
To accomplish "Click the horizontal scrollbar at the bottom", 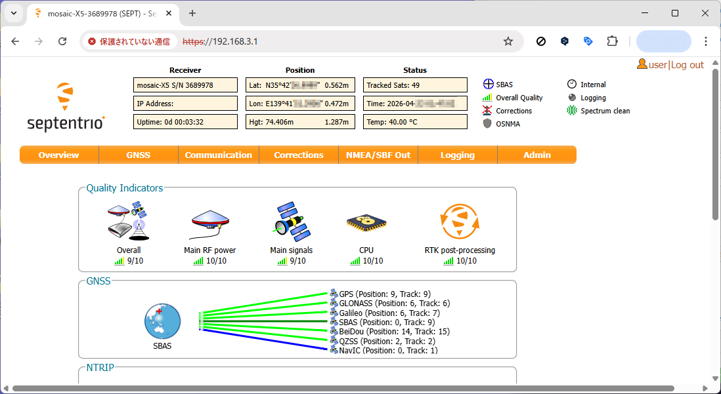I will [341, 389].
